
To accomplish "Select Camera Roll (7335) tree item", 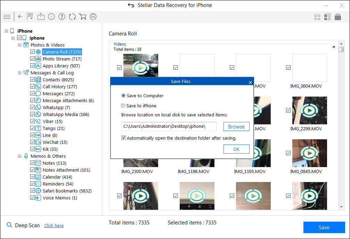I will (62, 52).
